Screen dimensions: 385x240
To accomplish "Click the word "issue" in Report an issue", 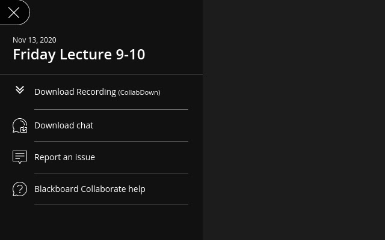I will [84, 157].
